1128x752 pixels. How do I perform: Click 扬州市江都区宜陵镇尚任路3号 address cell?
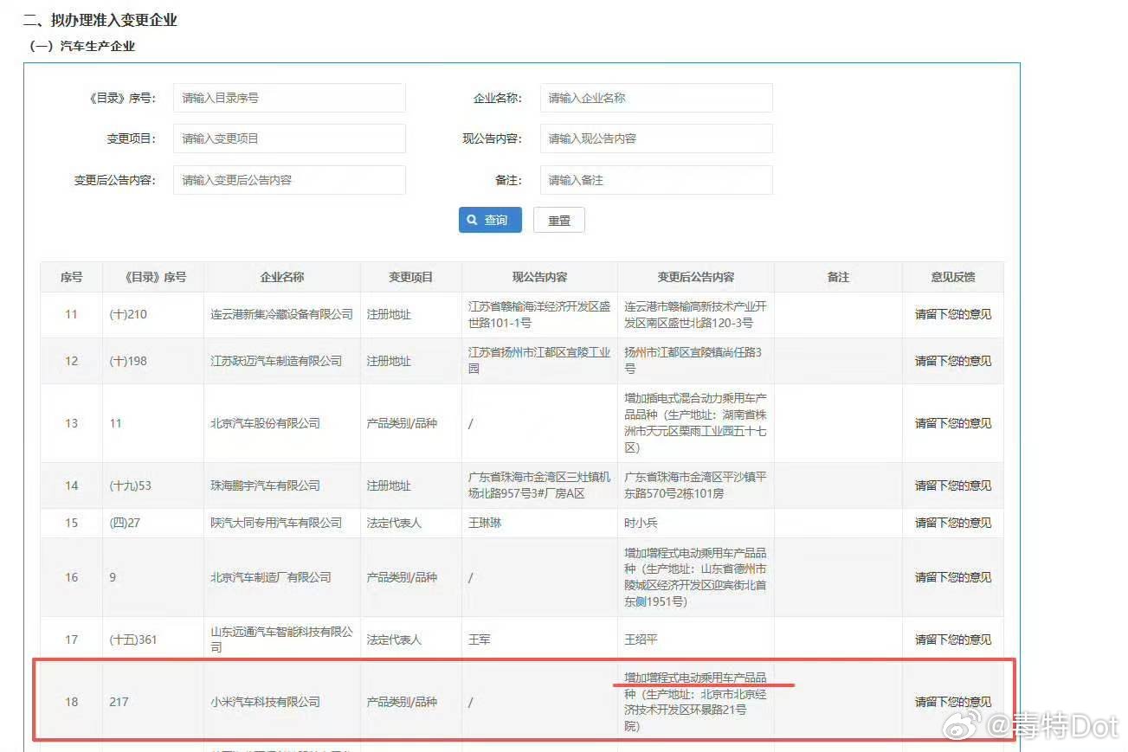pos(695,360)
